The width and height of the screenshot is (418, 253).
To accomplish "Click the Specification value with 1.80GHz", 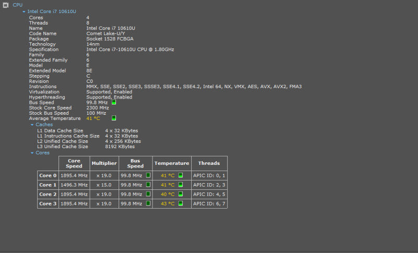I will click(x=130, y=50).
